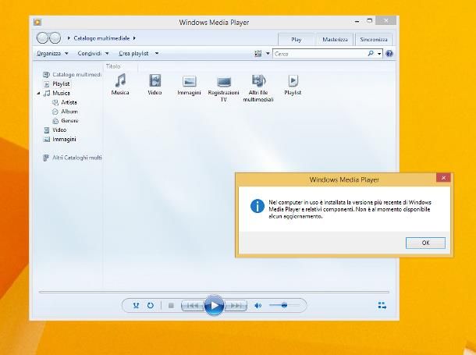Open the help icon
The image size is (476, 355).
pyautogui.click(x=389, y=54)
